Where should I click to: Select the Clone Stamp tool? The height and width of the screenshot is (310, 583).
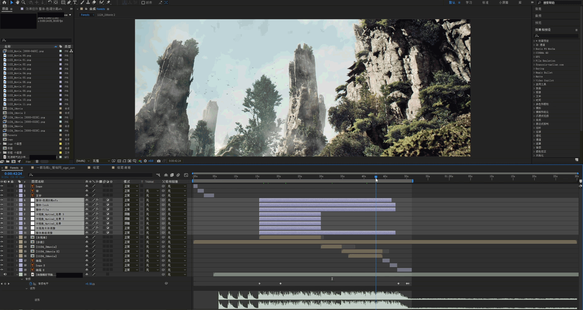88,2
